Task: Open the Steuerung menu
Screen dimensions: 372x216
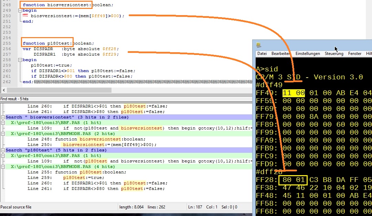Action: point(334,54)
